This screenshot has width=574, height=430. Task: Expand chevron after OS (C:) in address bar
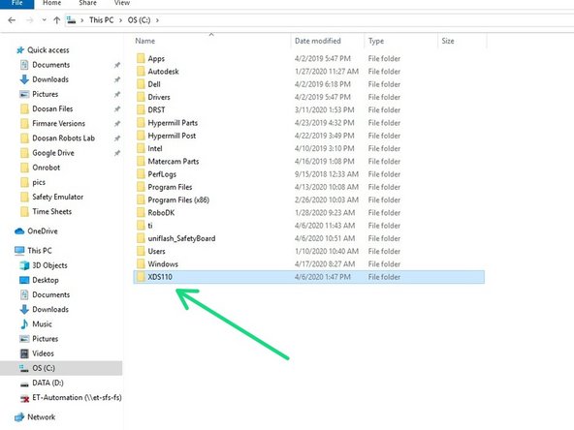tap(157, 20)
